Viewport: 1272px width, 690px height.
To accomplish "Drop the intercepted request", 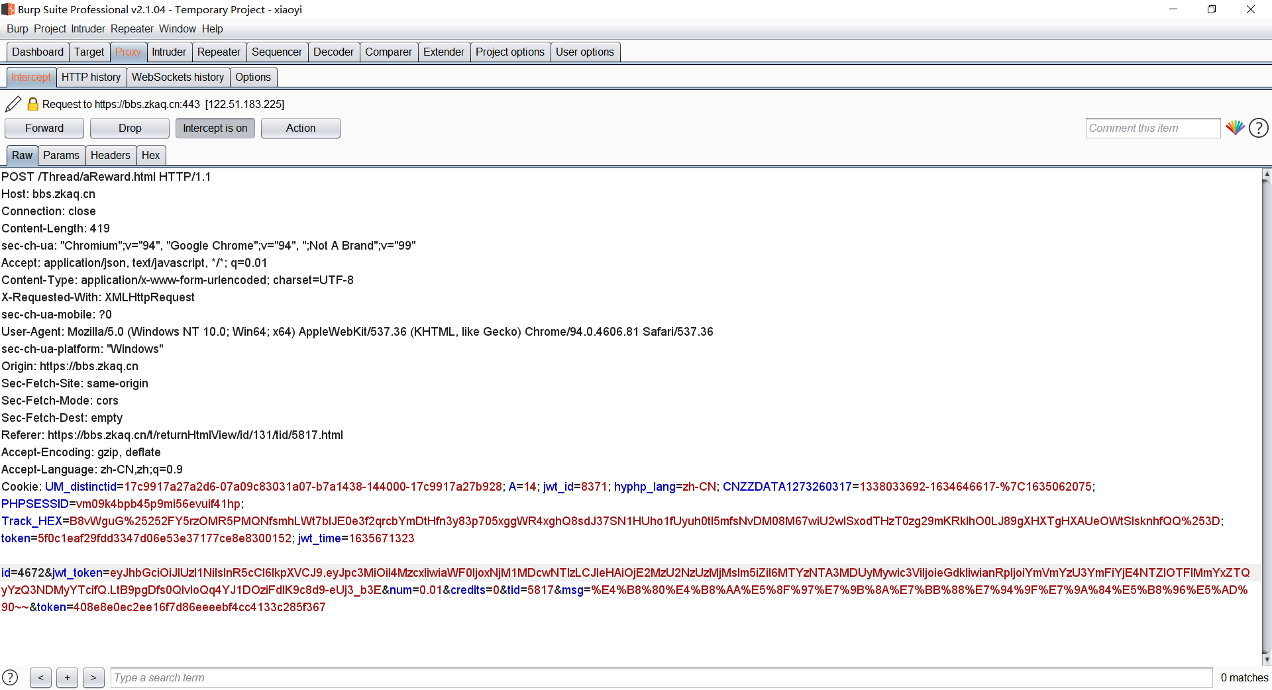I will pyautogui.click(x=130, y=128).
